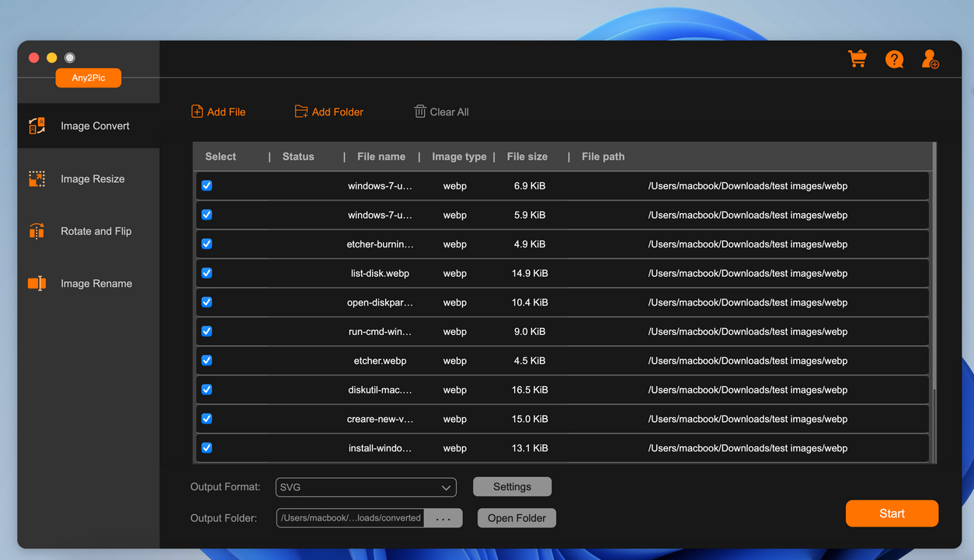Screen dimensions: 974x560
Task: Select the etcher-burnin… file name
Action: (380, 244)
